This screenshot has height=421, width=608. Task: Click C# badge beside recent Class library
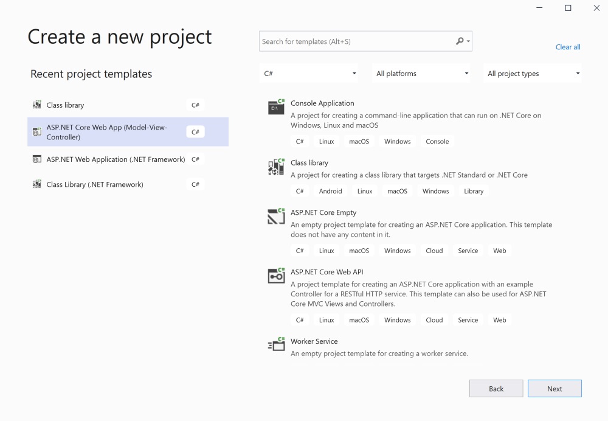[x=195, y=105]
